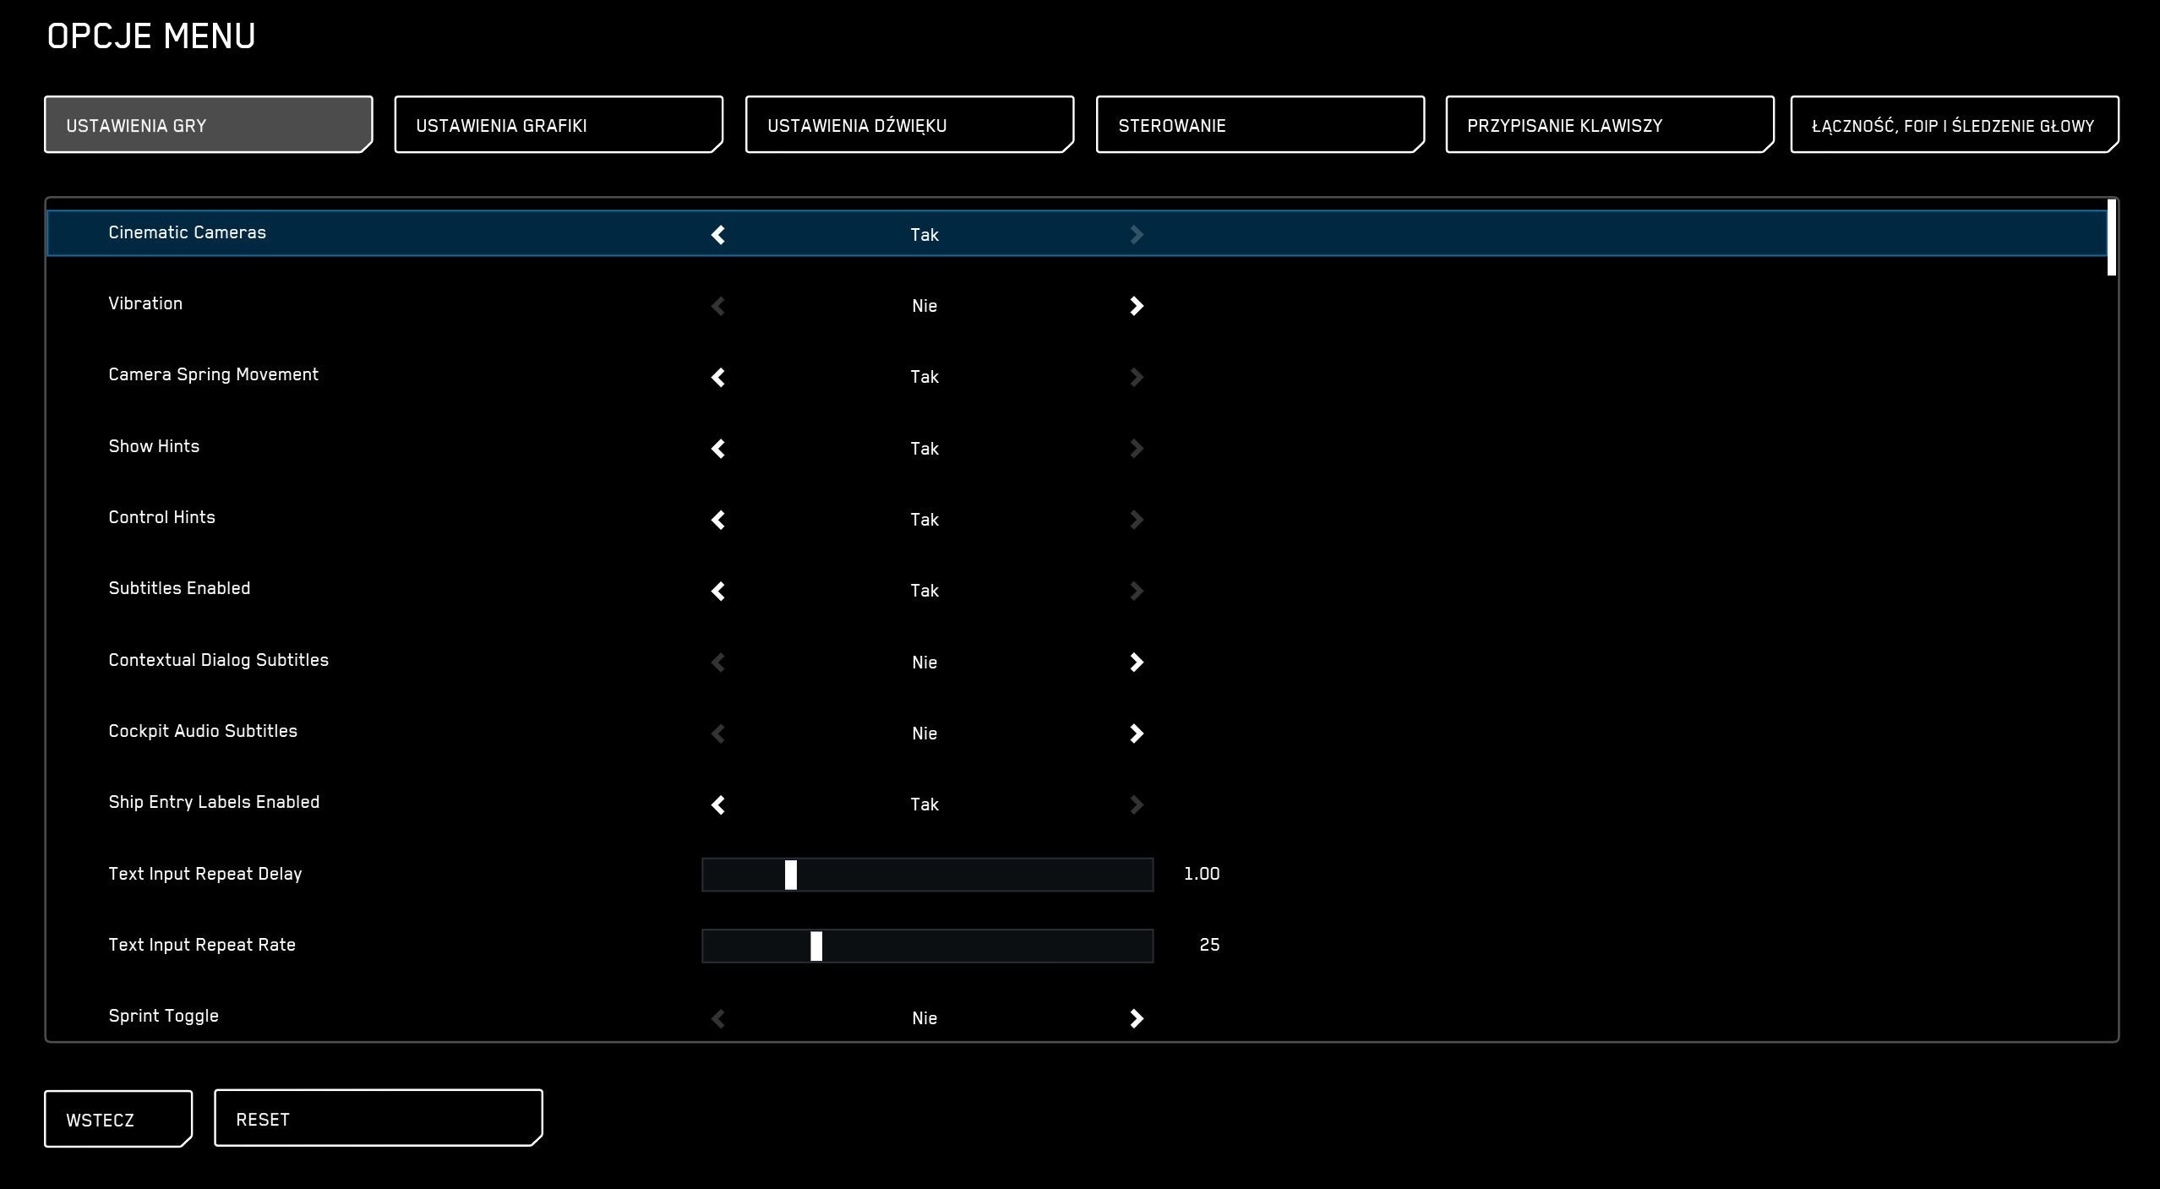Click the 1.00 repeat delay value
This screenshot has width=2160, height=1189.
(1202, 874)
